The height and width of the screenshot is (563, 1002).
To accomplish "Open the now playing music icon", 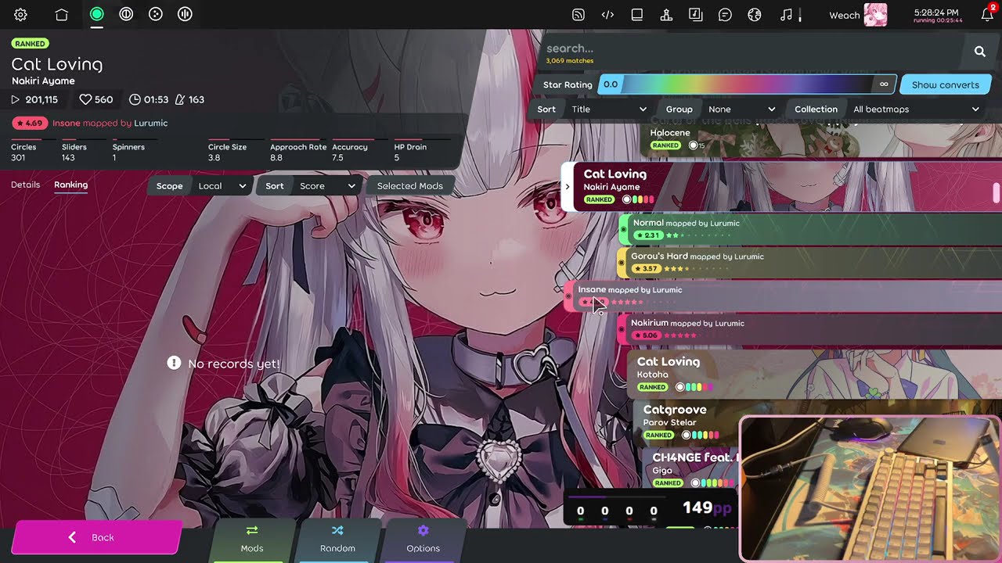I will click(x=787, y=14).
